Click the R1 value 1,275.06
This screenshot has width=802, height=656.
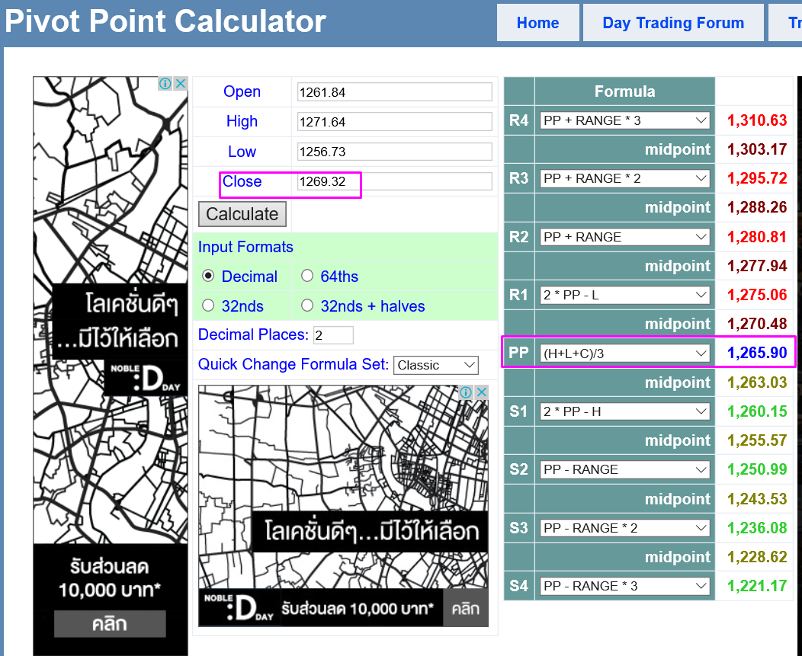click(757, 295)
